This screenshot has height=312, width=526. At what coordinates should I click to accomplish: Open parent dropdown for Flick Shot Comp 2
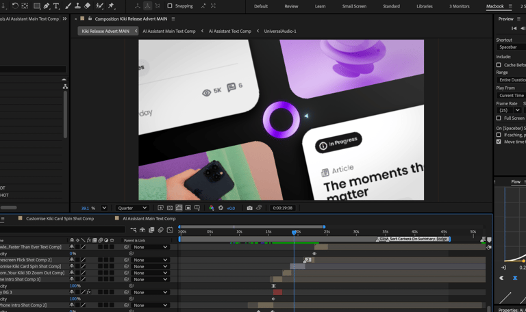click(150, 260)
